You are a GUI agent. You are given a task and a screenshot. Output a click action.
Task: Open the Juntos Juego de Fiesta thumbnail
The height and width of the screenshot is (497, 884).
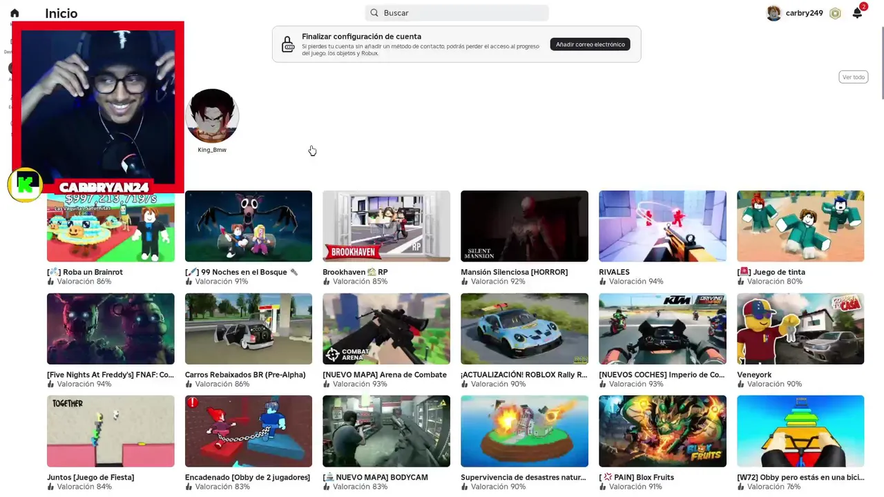110,431
